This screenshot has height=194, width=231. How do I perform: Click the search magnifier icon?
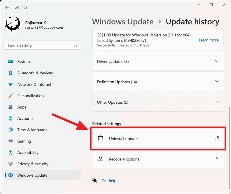[75, 45]
